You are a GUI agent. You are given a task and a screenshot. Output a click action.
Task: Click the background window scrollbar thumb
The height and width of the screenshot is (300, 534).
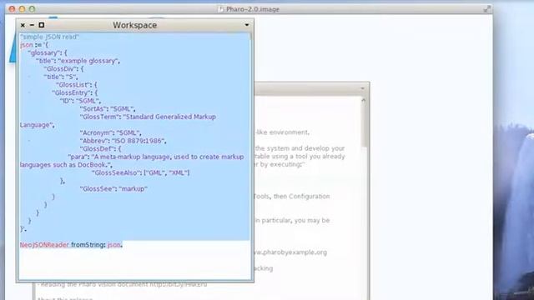coord(364,126)
